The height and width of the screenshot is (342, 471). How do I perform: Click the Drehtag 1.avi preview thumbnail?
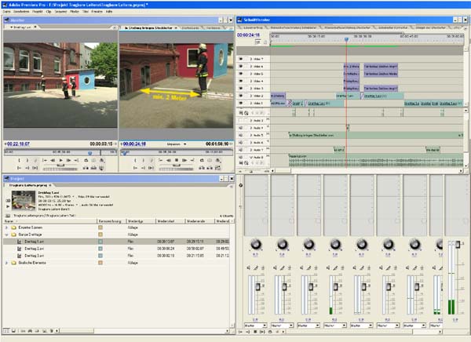(23, 199)
